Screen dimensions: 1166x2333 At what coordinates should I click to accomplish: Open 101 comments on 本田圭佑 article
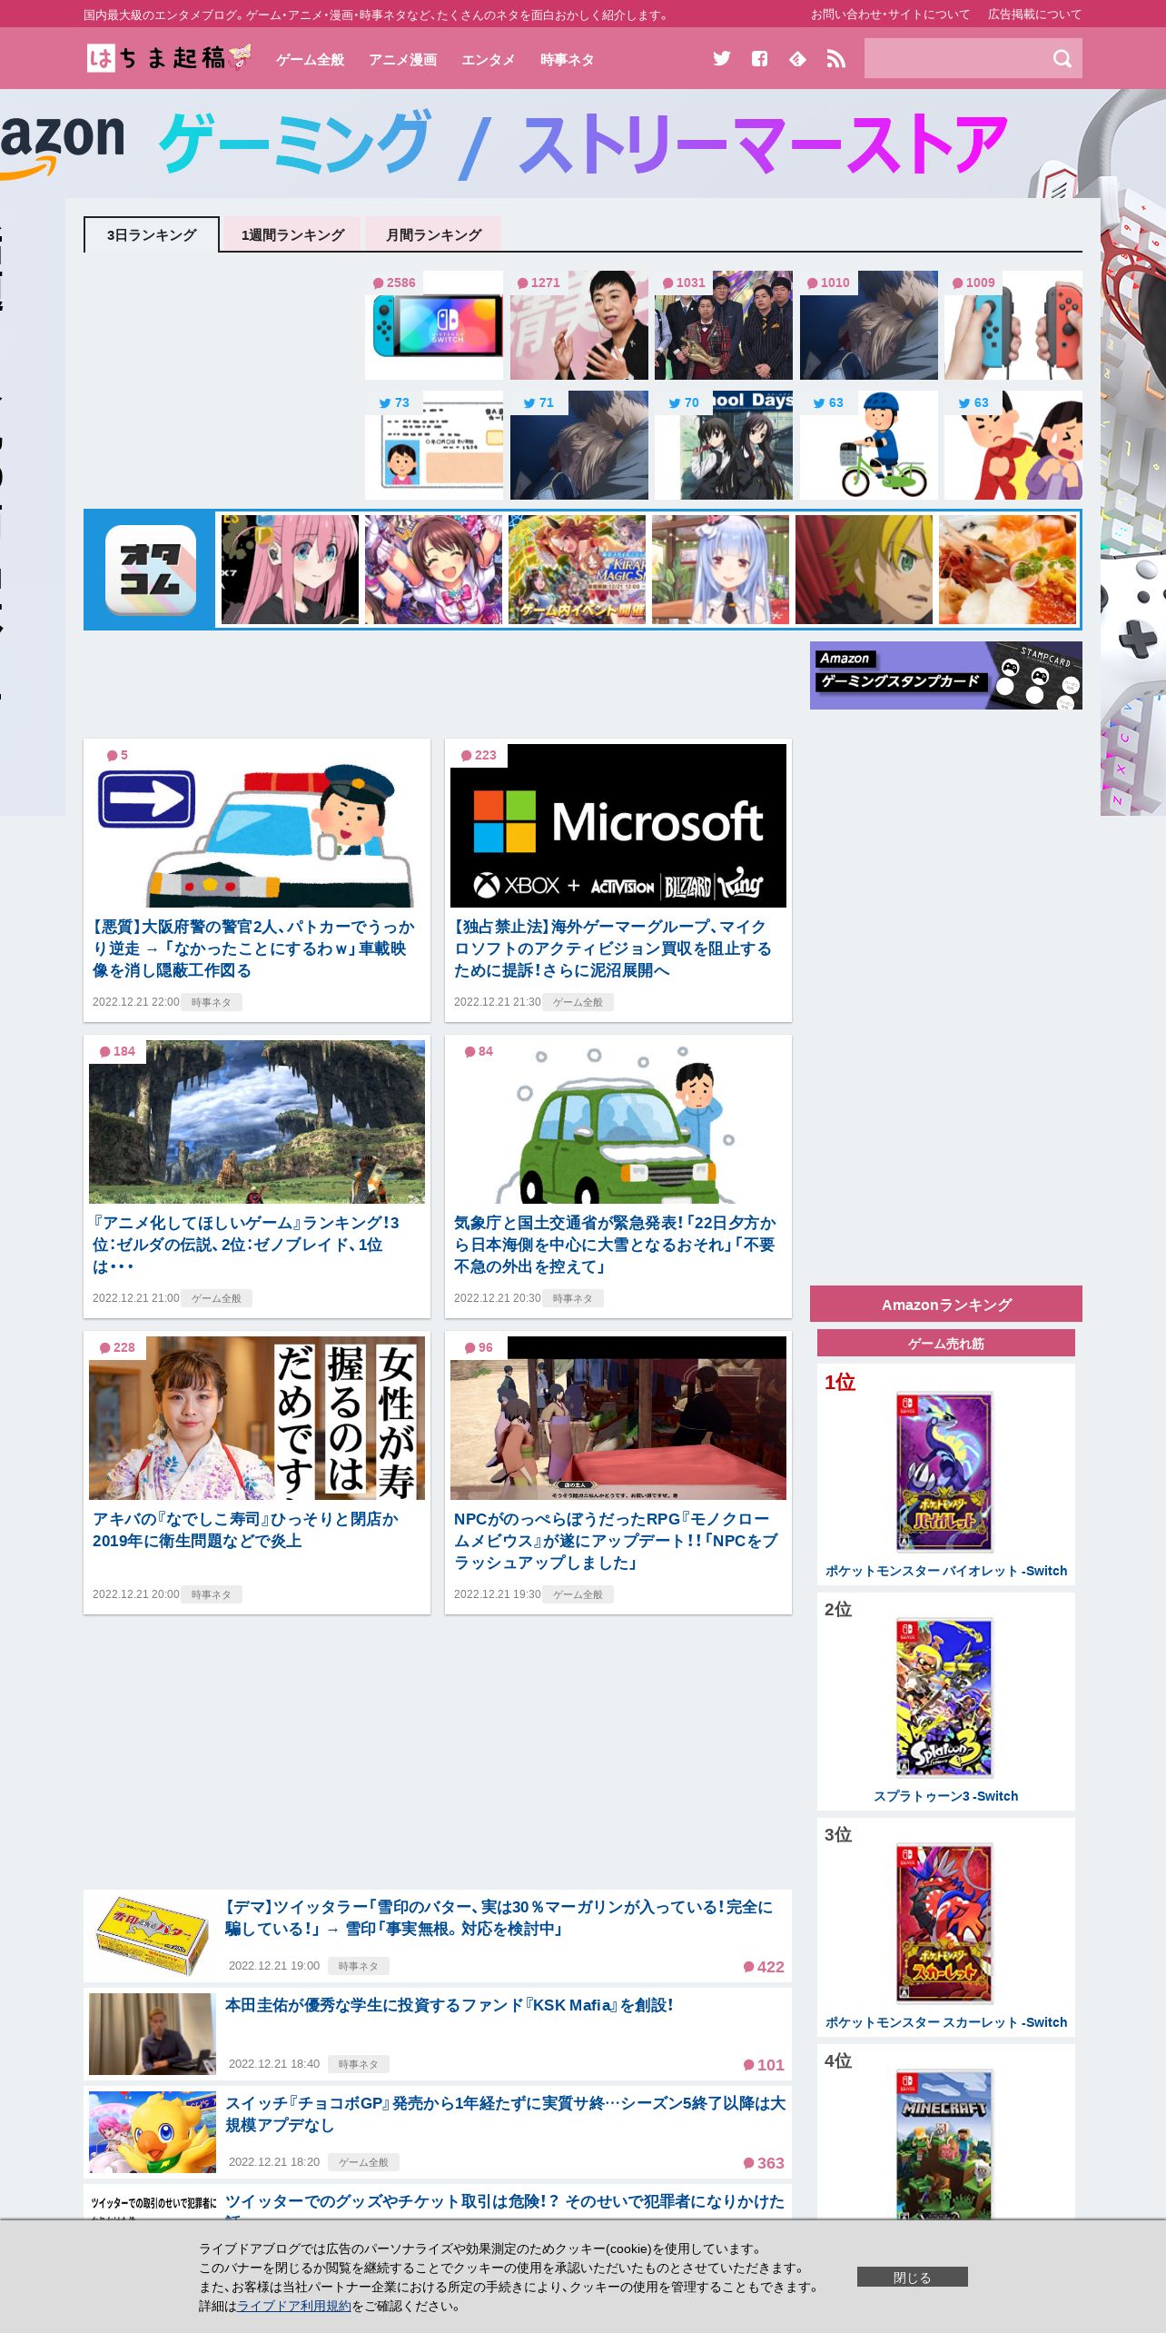coord(764,2065)
